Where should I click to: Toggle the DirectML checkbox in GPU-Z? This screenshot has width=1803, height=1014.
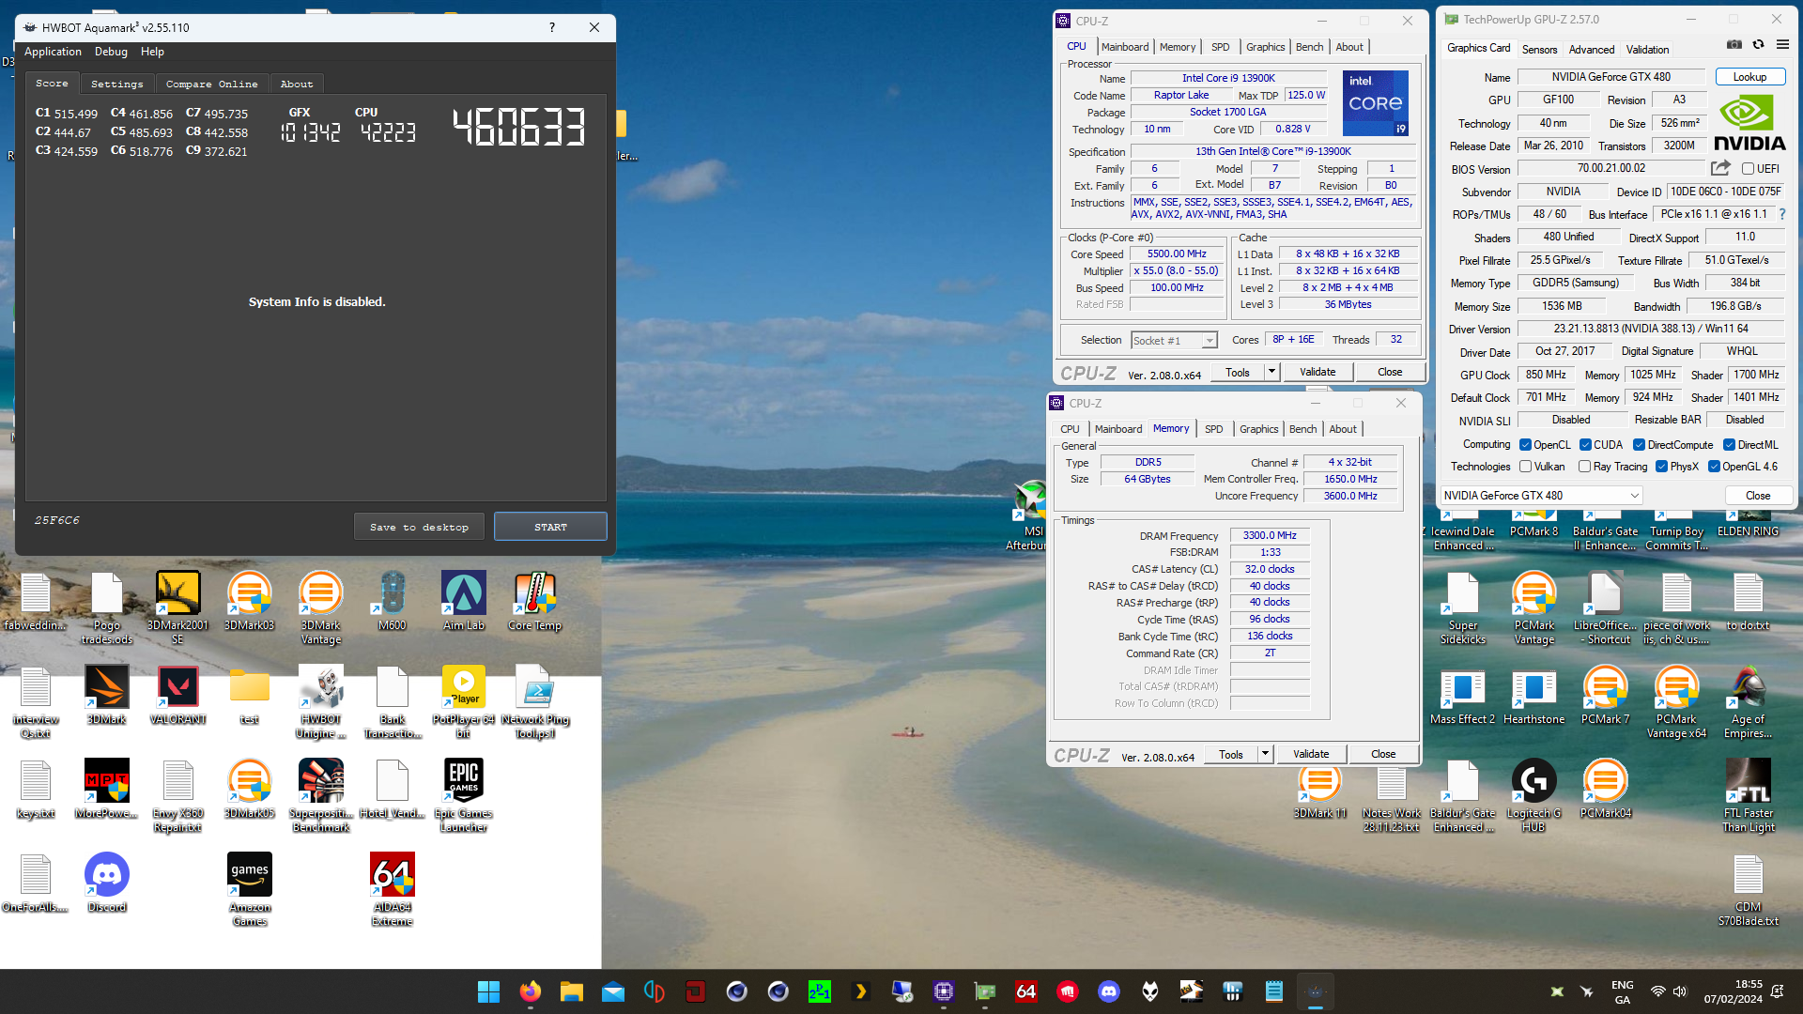pos(1729,445)
